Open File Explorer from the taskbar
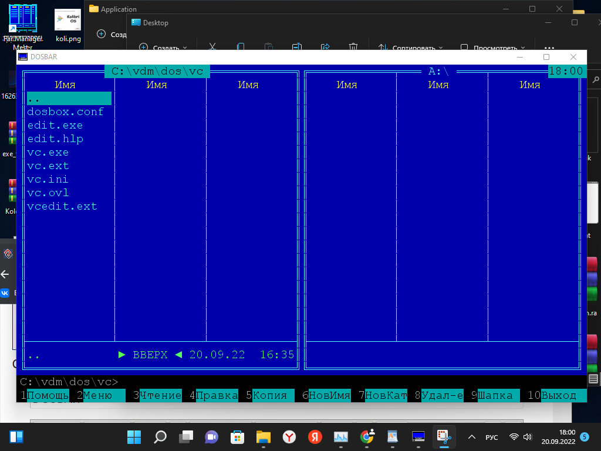The width and height of the screenshot is (601, 451). coord(264,437)
